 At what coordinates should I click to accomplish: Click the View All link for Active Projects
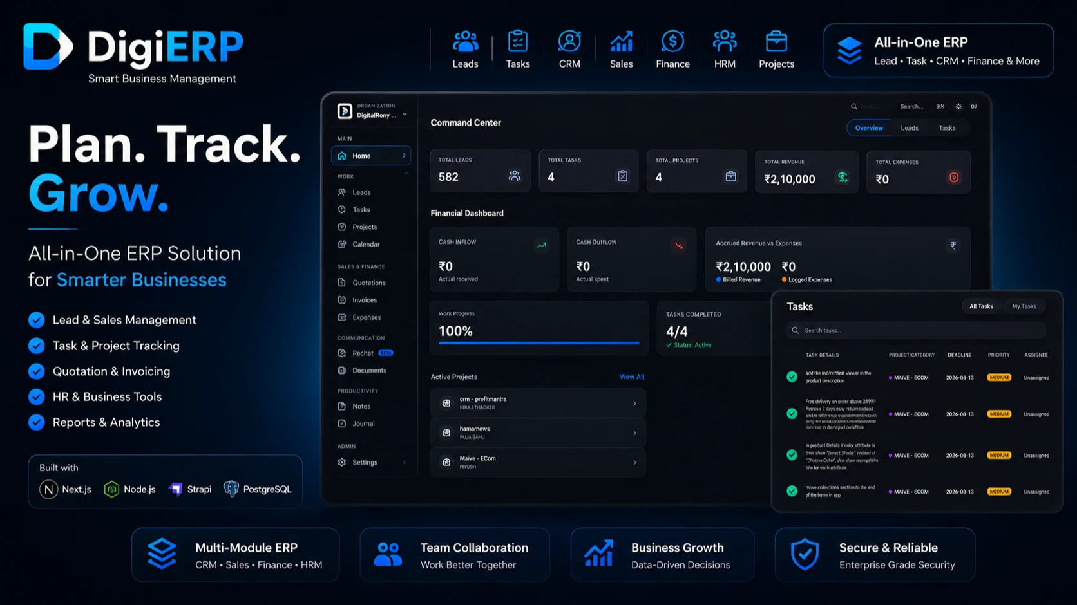[631, 377]
